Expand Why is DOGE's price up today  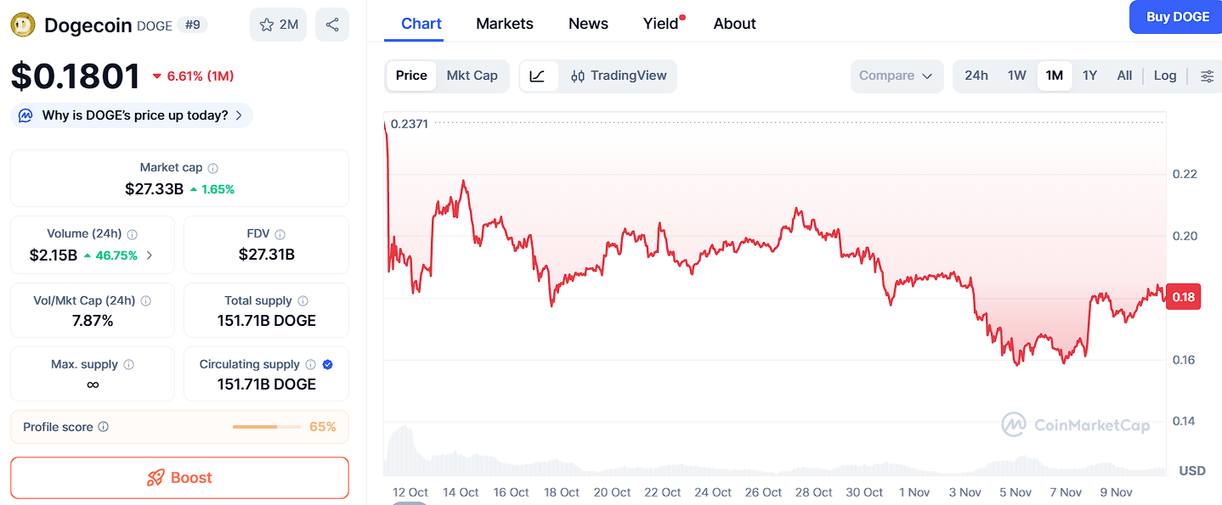coord(131,115)
